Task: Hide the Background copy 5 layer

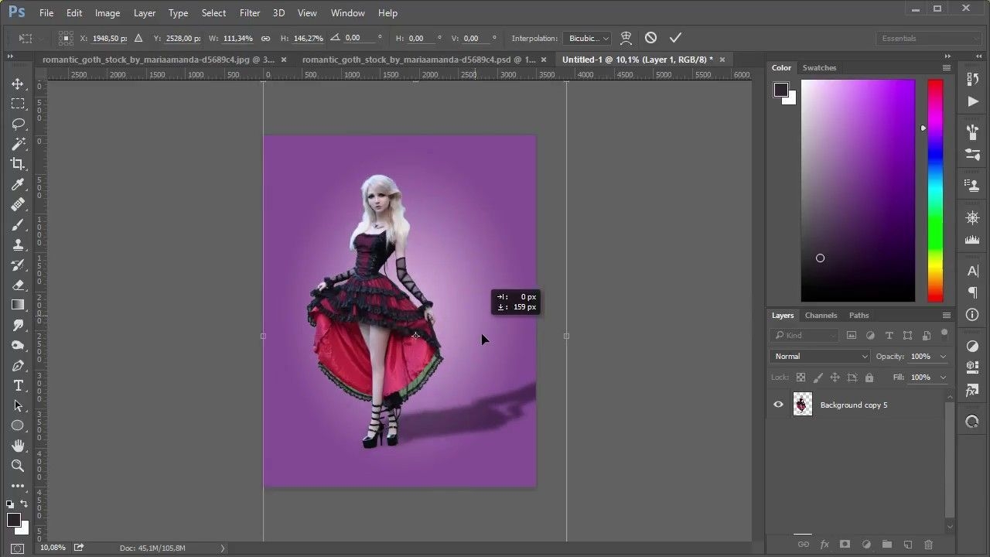Action: (x=778, y=405)
